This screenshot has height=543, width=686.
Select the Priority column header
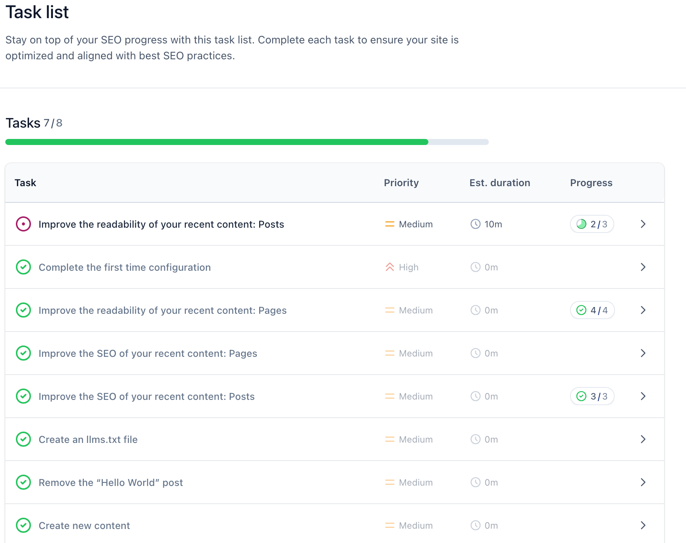[x=401, y=183]
